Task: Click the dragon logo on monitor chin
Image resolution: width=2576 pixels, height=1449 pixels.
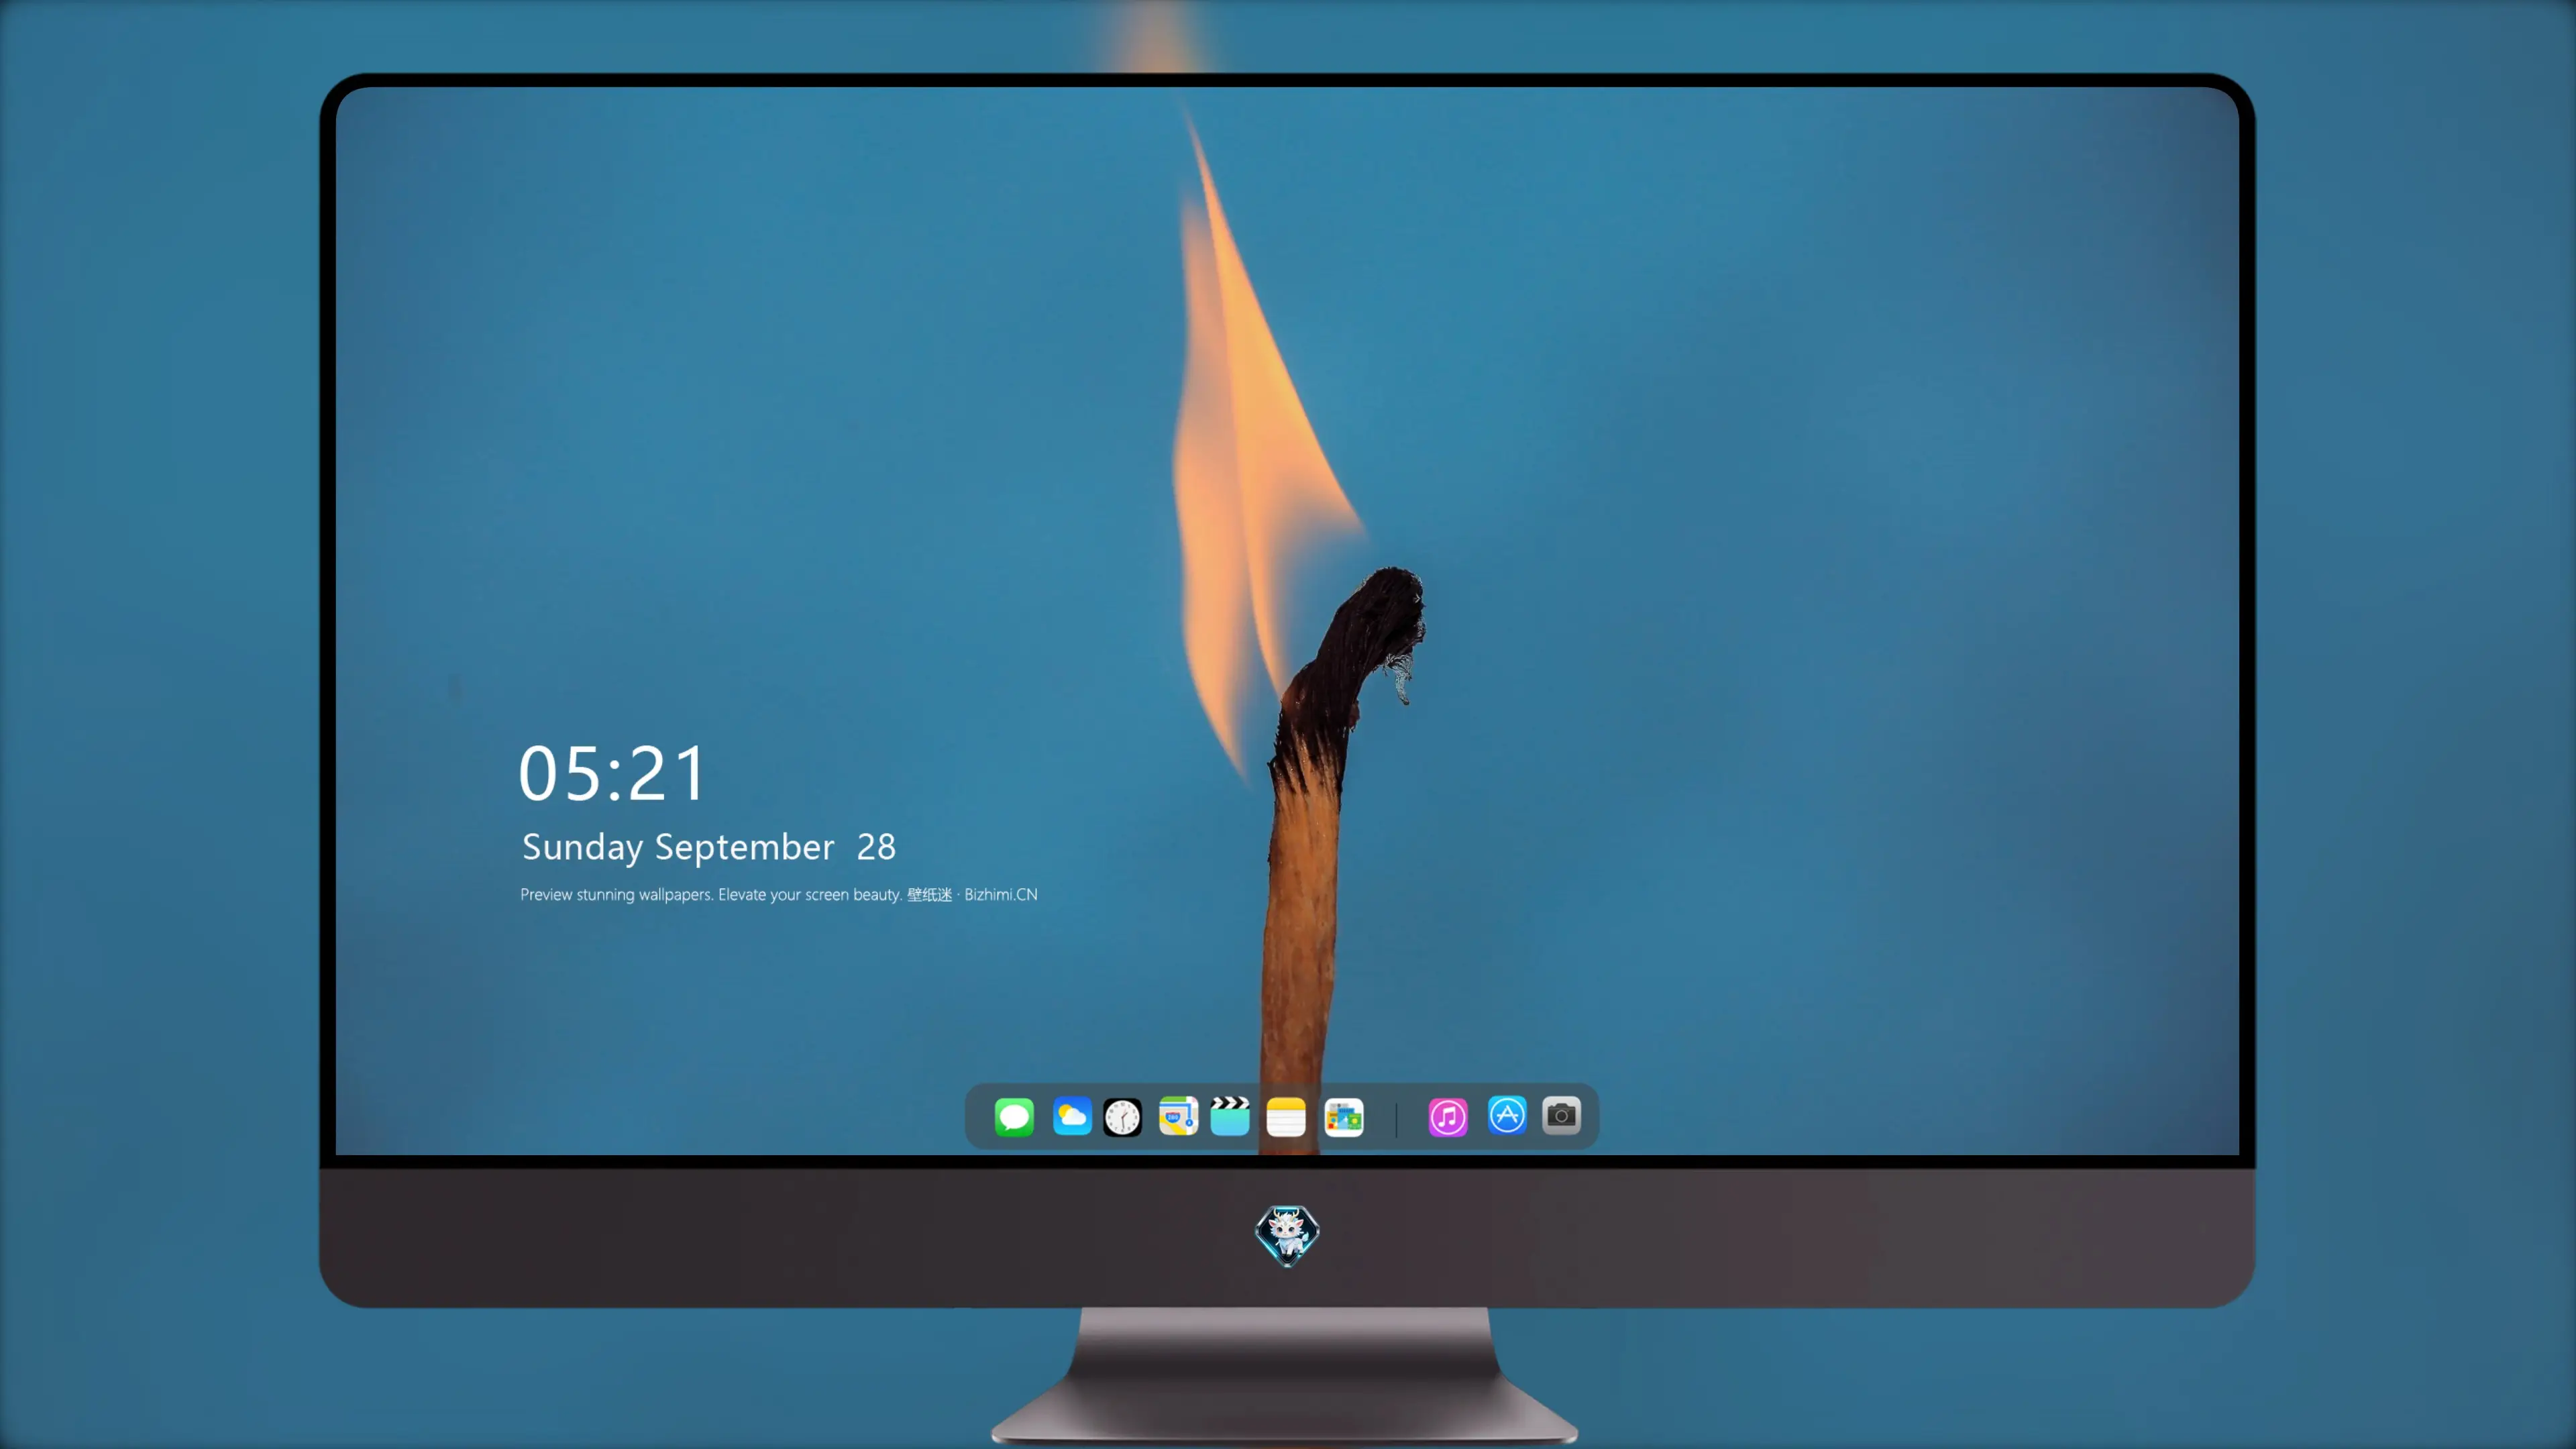Action: pyautogui.click(x=1287, y=1235)
